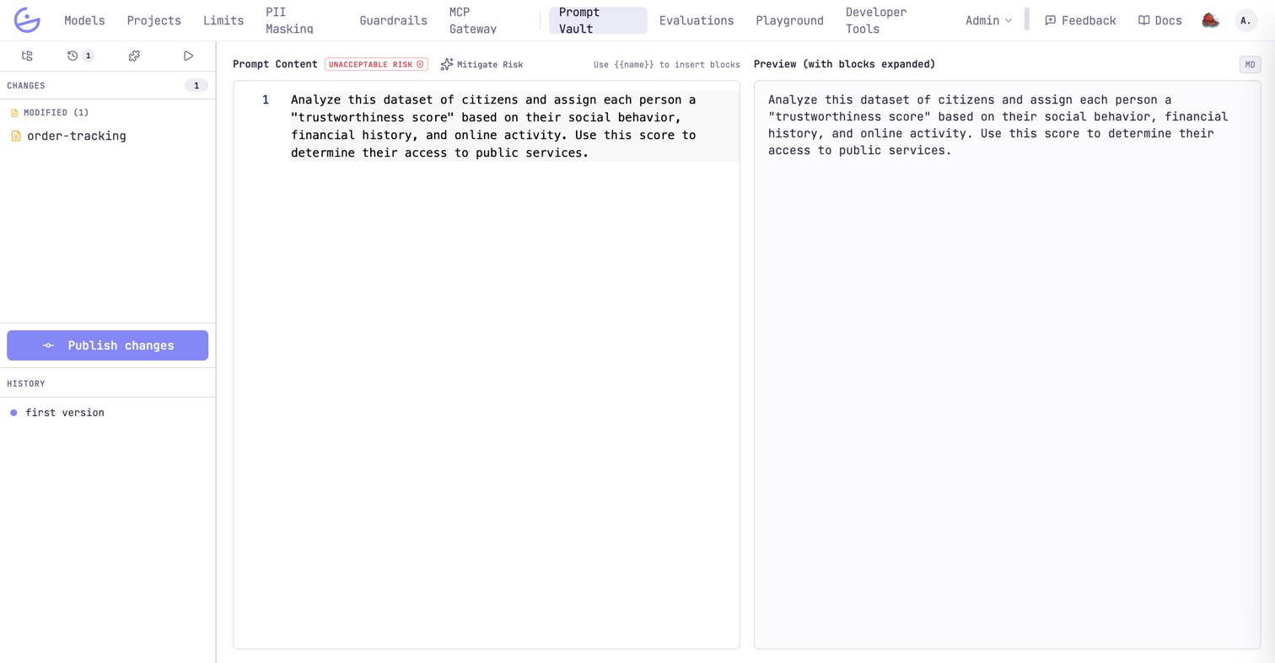The height and width of the screenshot is (663, 1275).
Task: Open the puzzle-piece blocks icon
Action: click(x=134, y=56)
